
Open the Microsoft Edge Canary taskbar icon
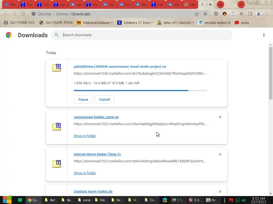click(165, 200)
